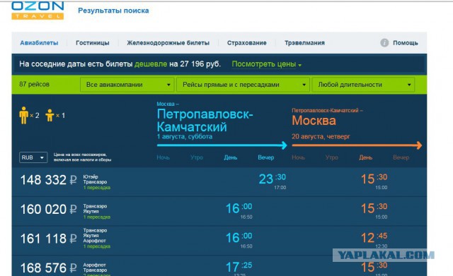Select the 168 576 price offer

[x=43, y=268]
